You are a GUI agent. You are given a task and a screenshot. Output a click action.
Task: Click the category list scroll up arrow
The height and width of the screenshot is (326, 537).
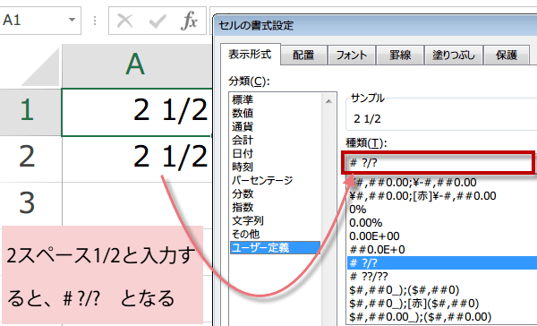point(328,101)
